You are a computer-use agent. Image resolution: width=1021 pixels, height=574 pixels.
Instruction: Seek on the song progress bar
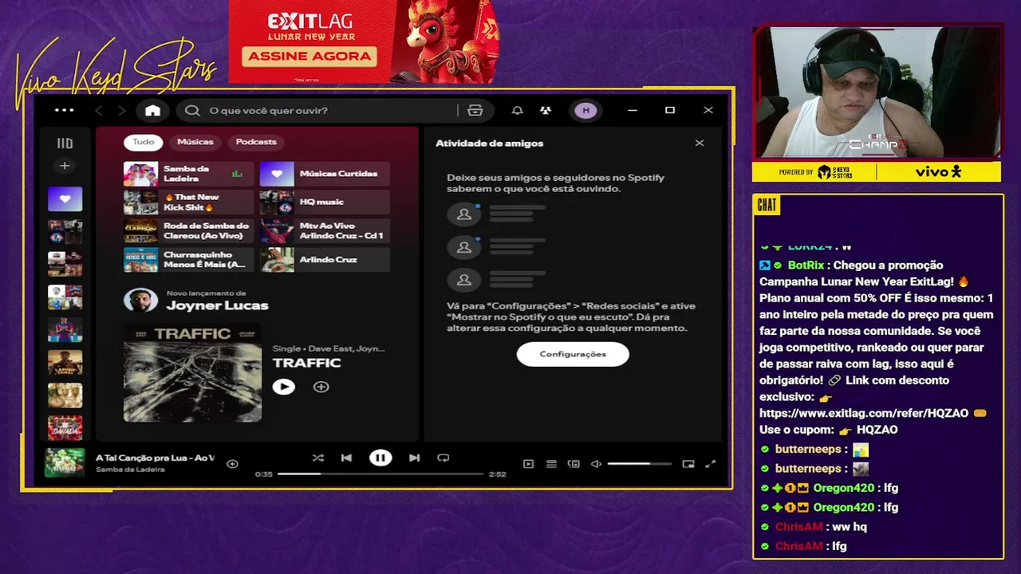380,474
